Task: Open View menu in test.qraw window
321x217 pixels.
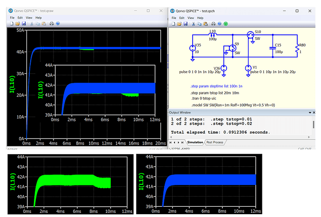Action: [29, 18]
